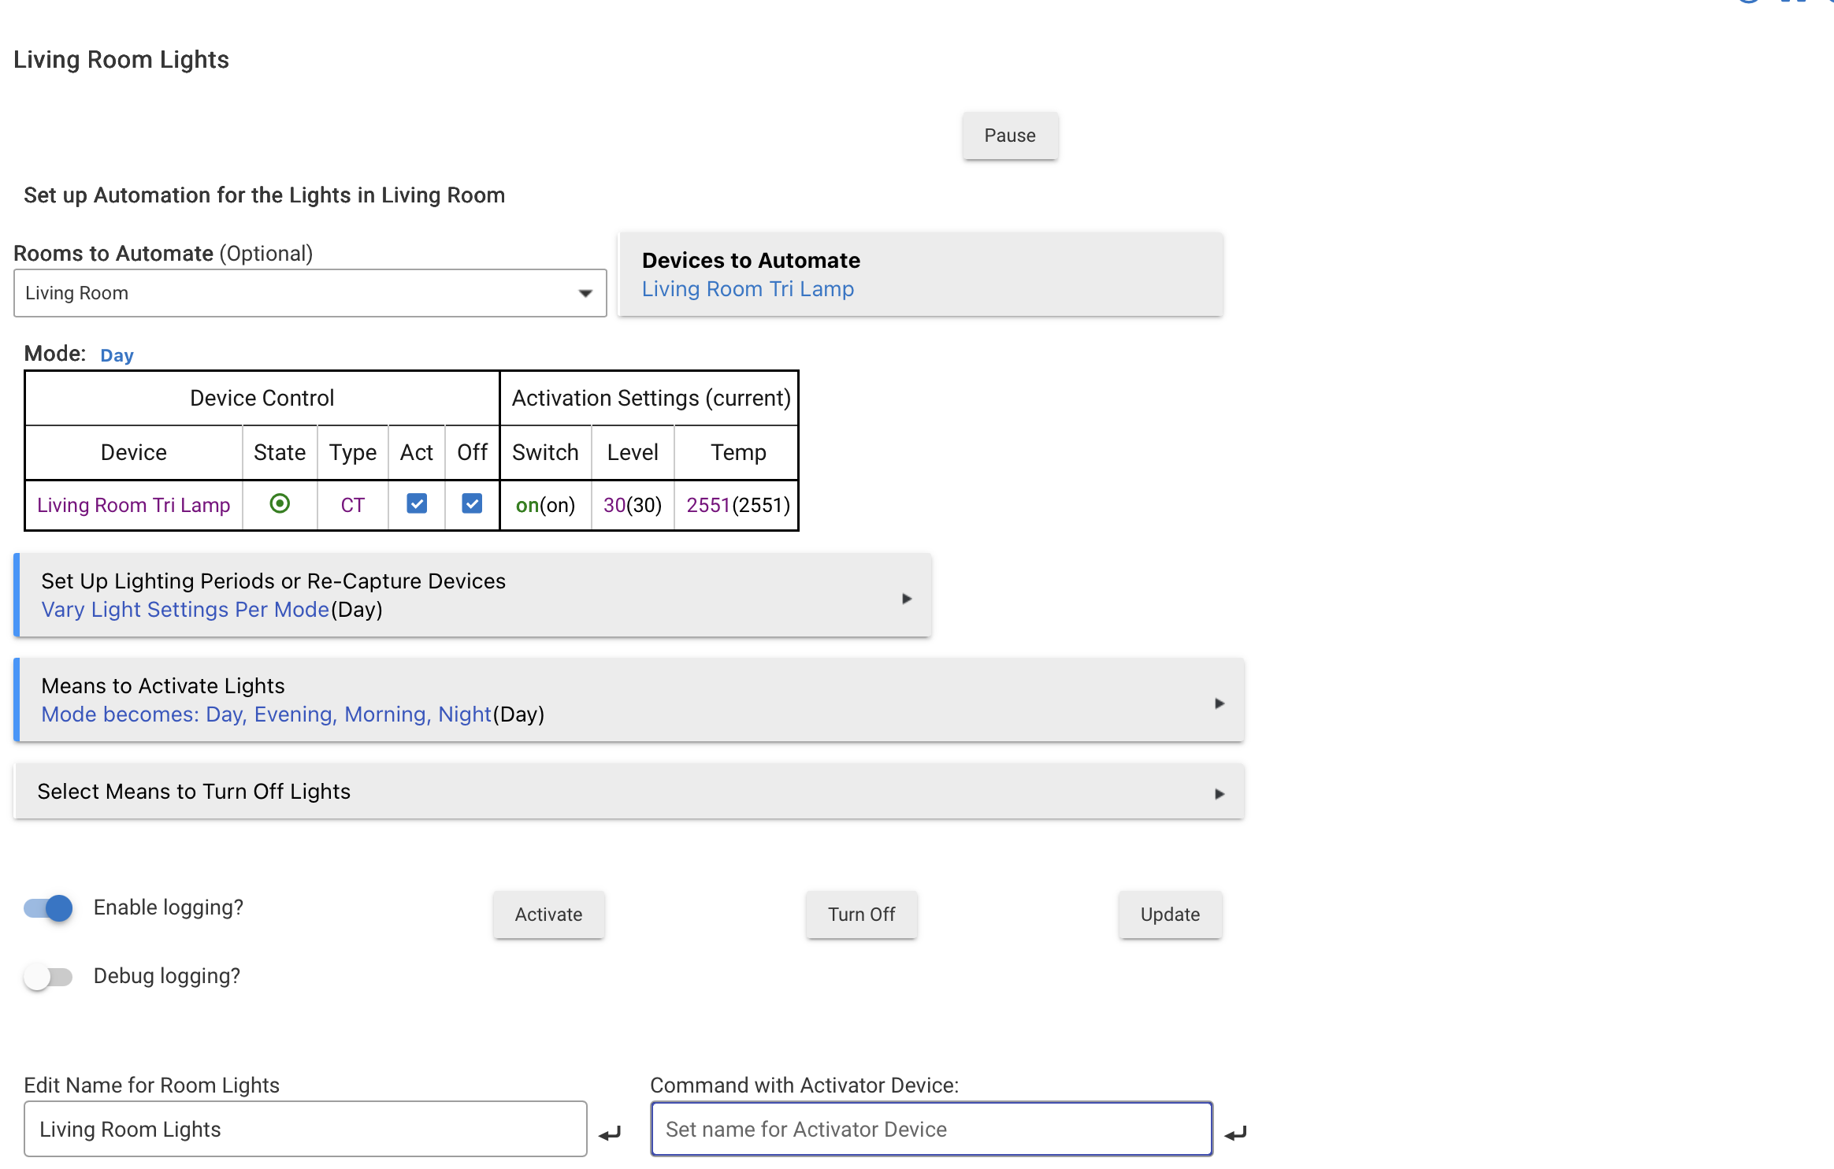Open the Rooms to Automate dropdown
1834x1169 pixels.
310,293
